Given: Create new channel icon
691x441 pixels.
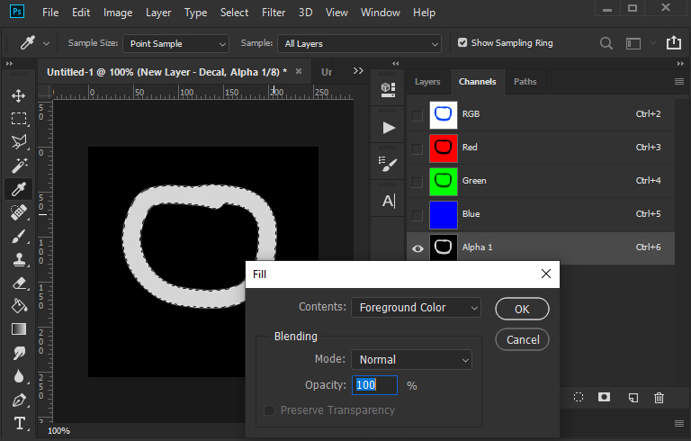Looking at the screenshot, I should tap(633, 398).
